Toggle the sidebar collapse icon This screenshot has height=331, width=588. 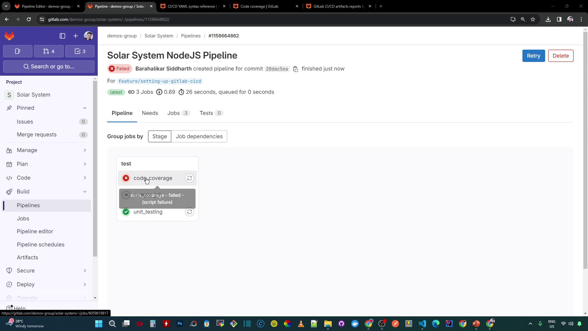point(62,36)
